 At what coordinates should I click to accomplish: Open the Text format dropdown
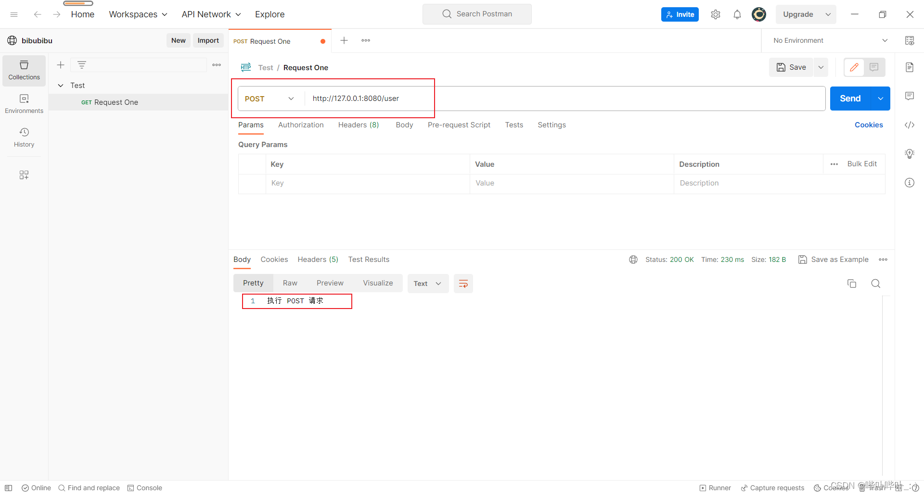[x=428, y=284]
